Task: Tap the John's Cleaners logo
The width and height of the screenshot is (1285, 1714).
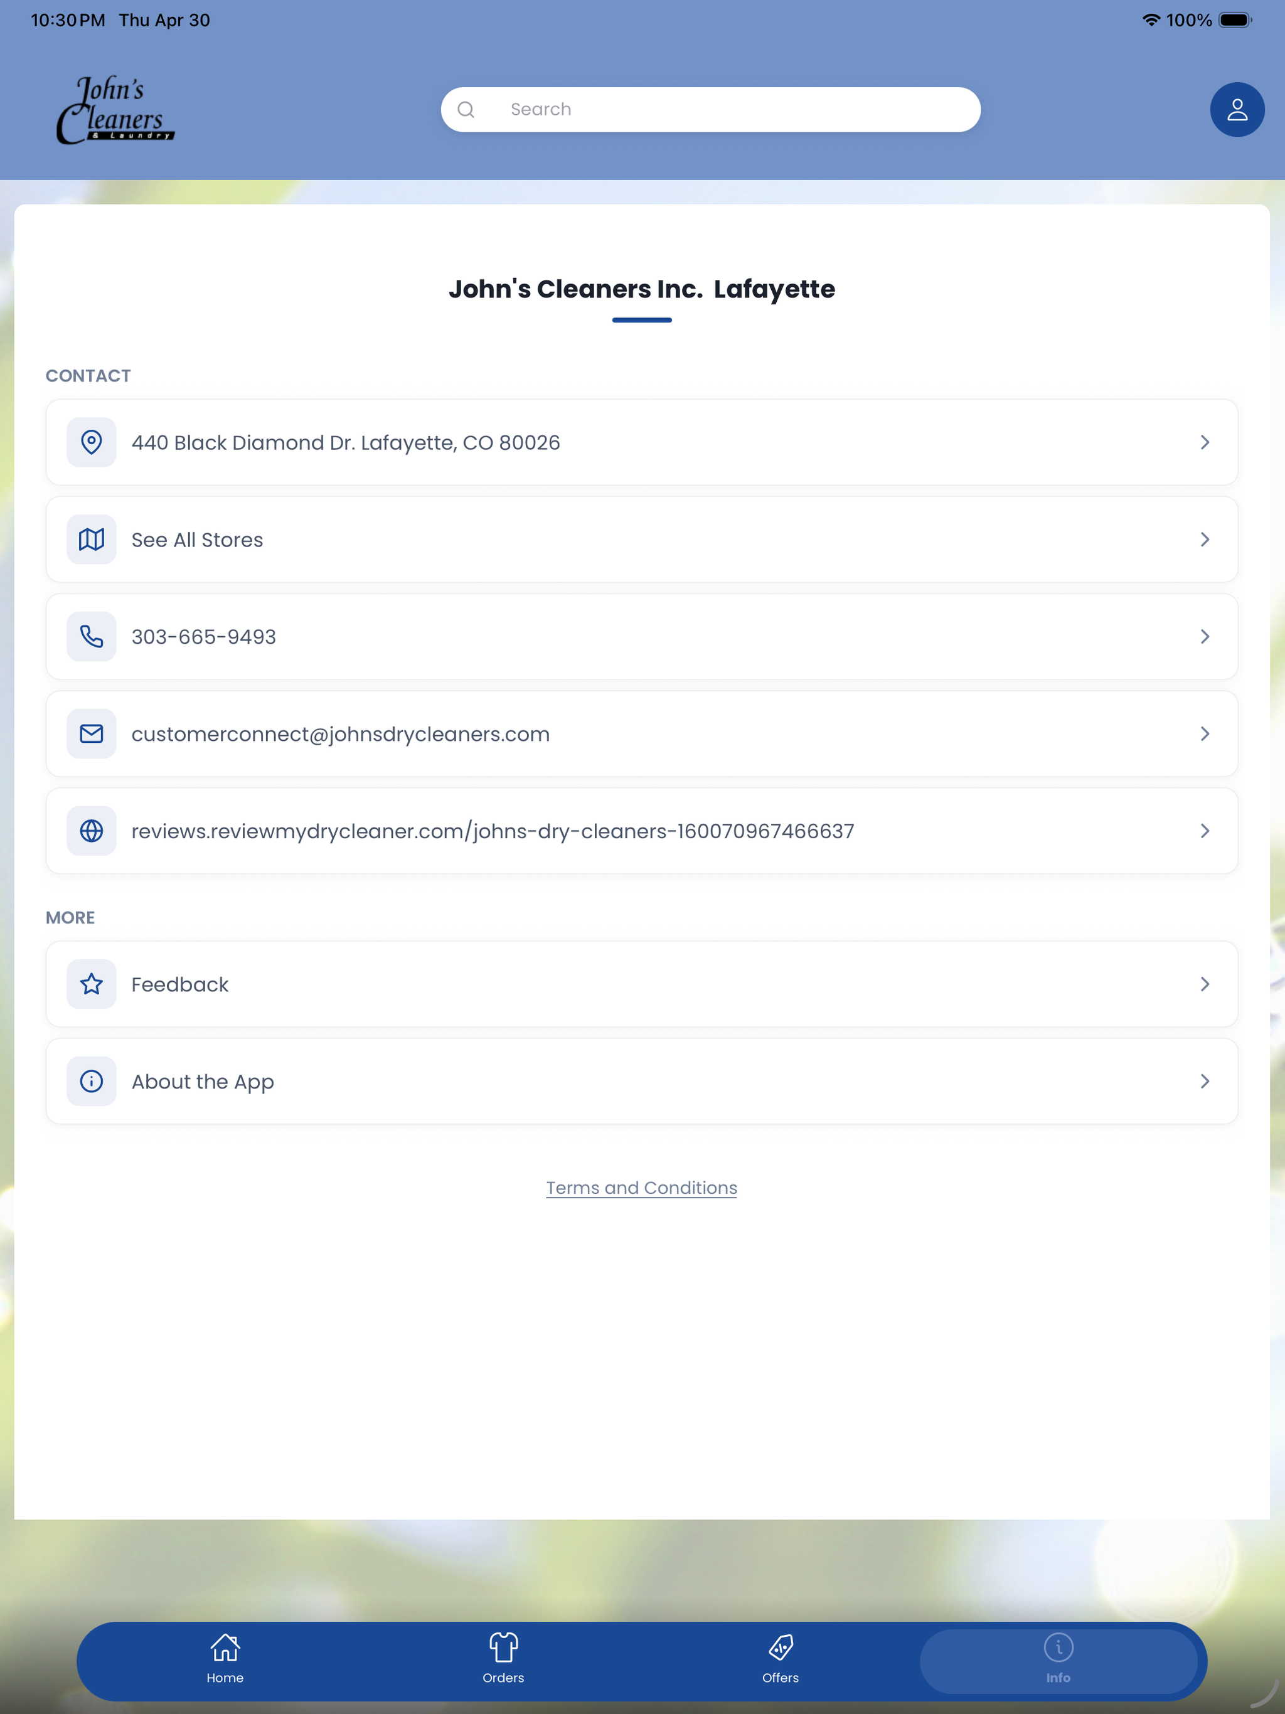Action: [x=115, y=109]
